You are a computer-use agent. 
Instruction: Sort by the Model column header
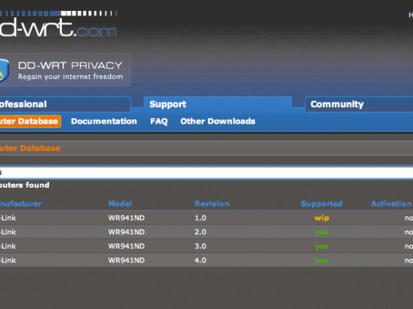coord(120,204)
